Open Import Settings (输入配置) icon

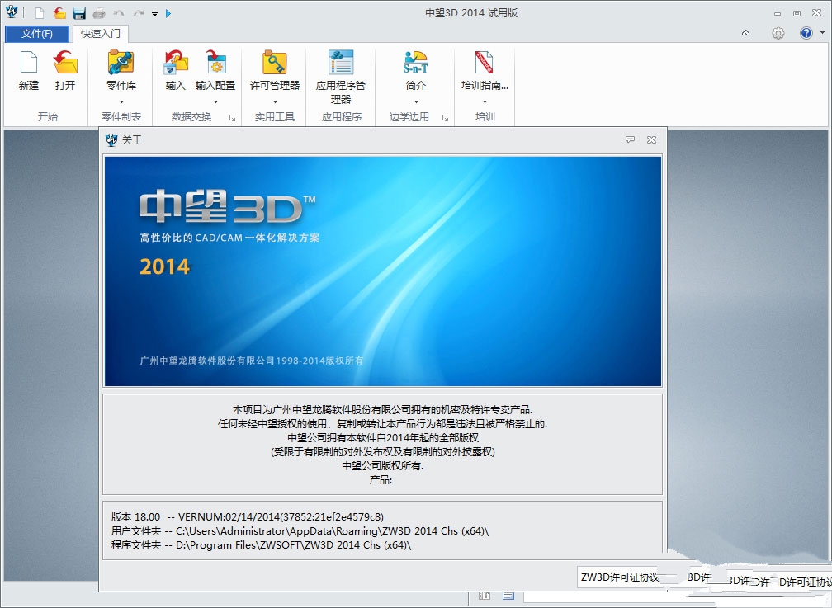(x=215, y=62)
